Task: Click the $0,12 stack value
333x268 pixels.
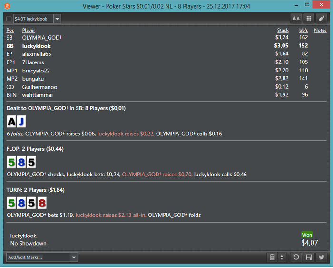Action: click(282, 87)
